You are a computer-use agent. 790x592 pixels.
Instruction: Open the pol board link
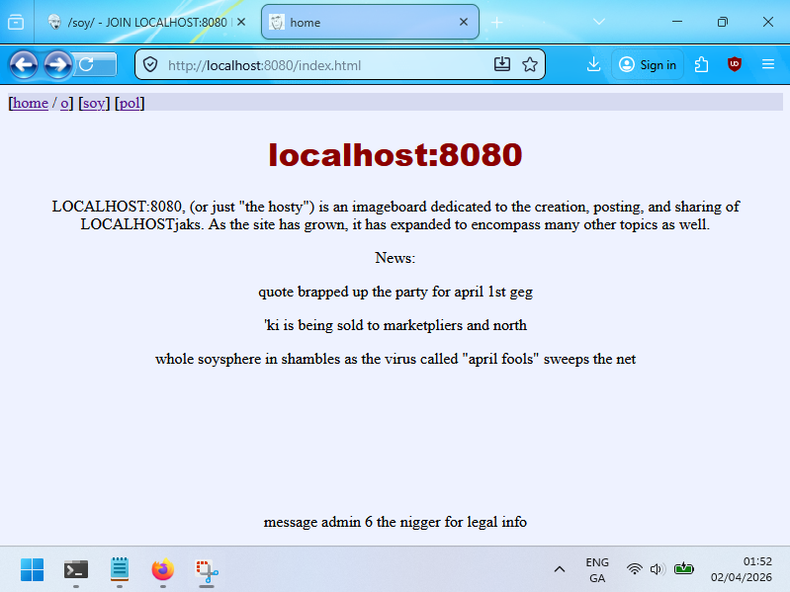pyautogui.click(x=130, y=103)
